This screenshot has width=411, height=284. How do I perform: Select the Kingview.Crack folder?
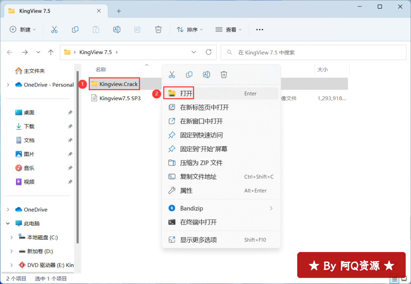click(114, 84)
